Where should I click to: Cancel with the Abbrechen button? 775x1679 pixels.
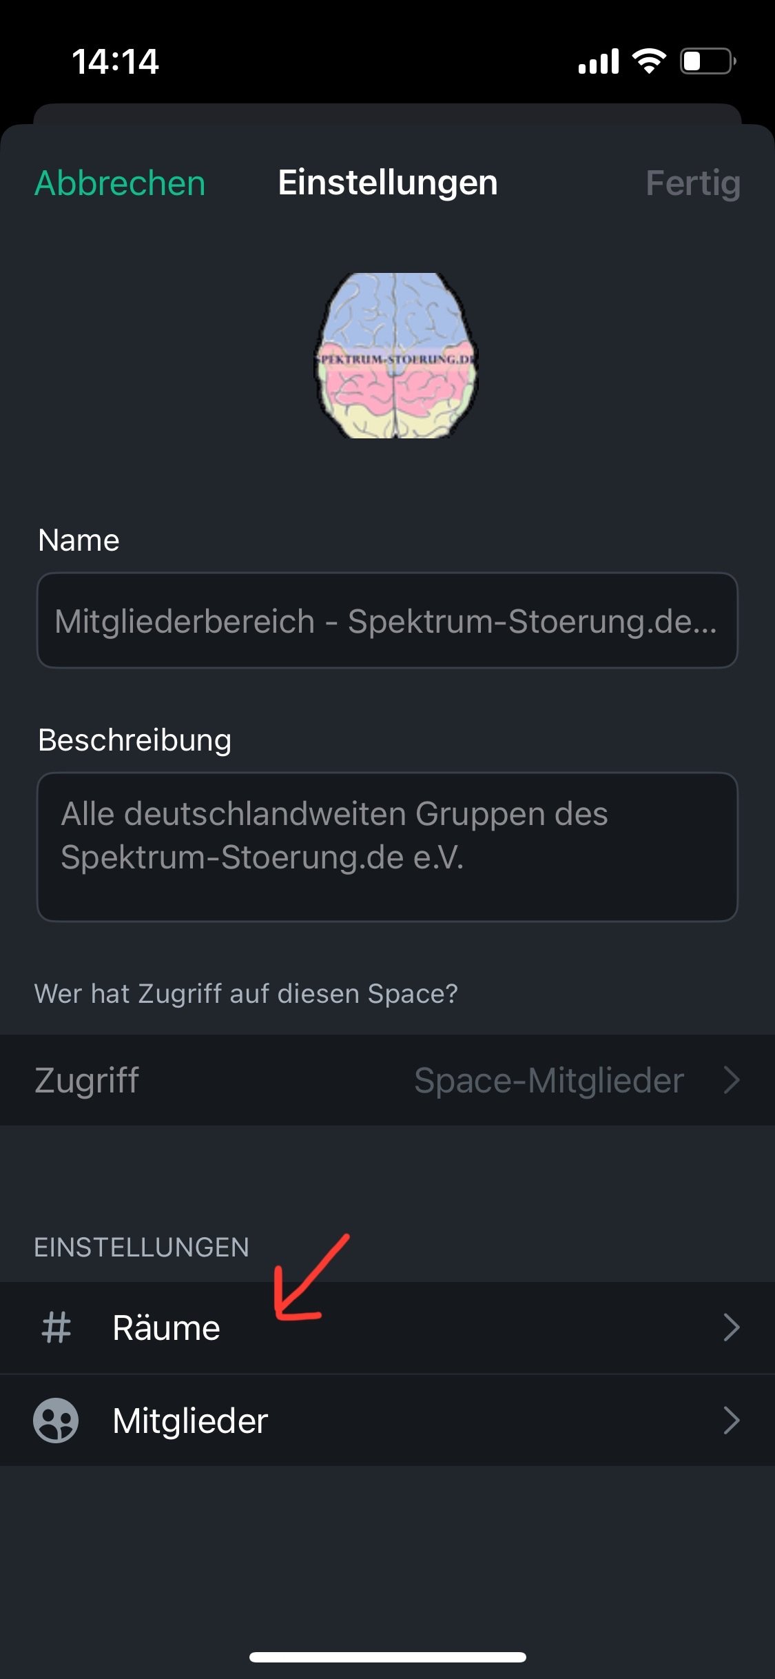[x=120, y=183]
